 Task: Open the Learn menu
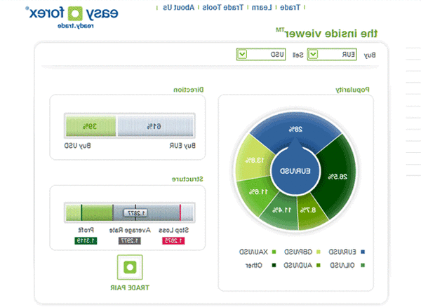tap(262, 8)
